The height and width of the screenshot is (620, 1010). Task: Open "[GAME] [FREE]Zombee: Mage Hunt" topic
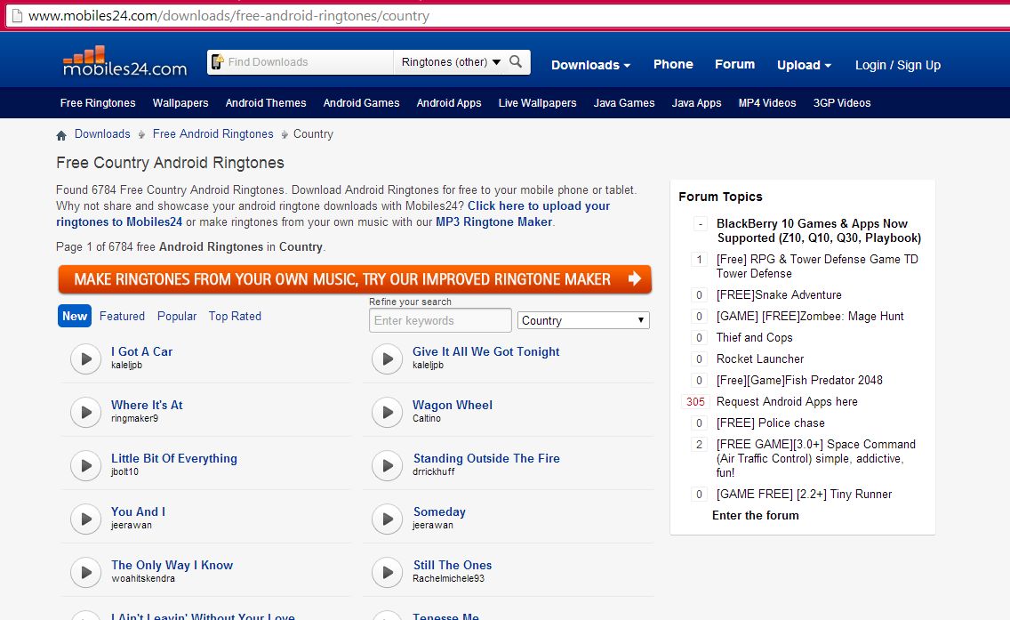click(810, 317)
